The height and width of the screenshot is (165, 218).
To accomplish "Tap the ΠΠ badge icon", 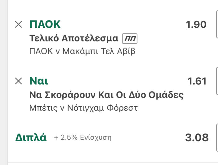I will pyautogui.click(x=130, y=39).
